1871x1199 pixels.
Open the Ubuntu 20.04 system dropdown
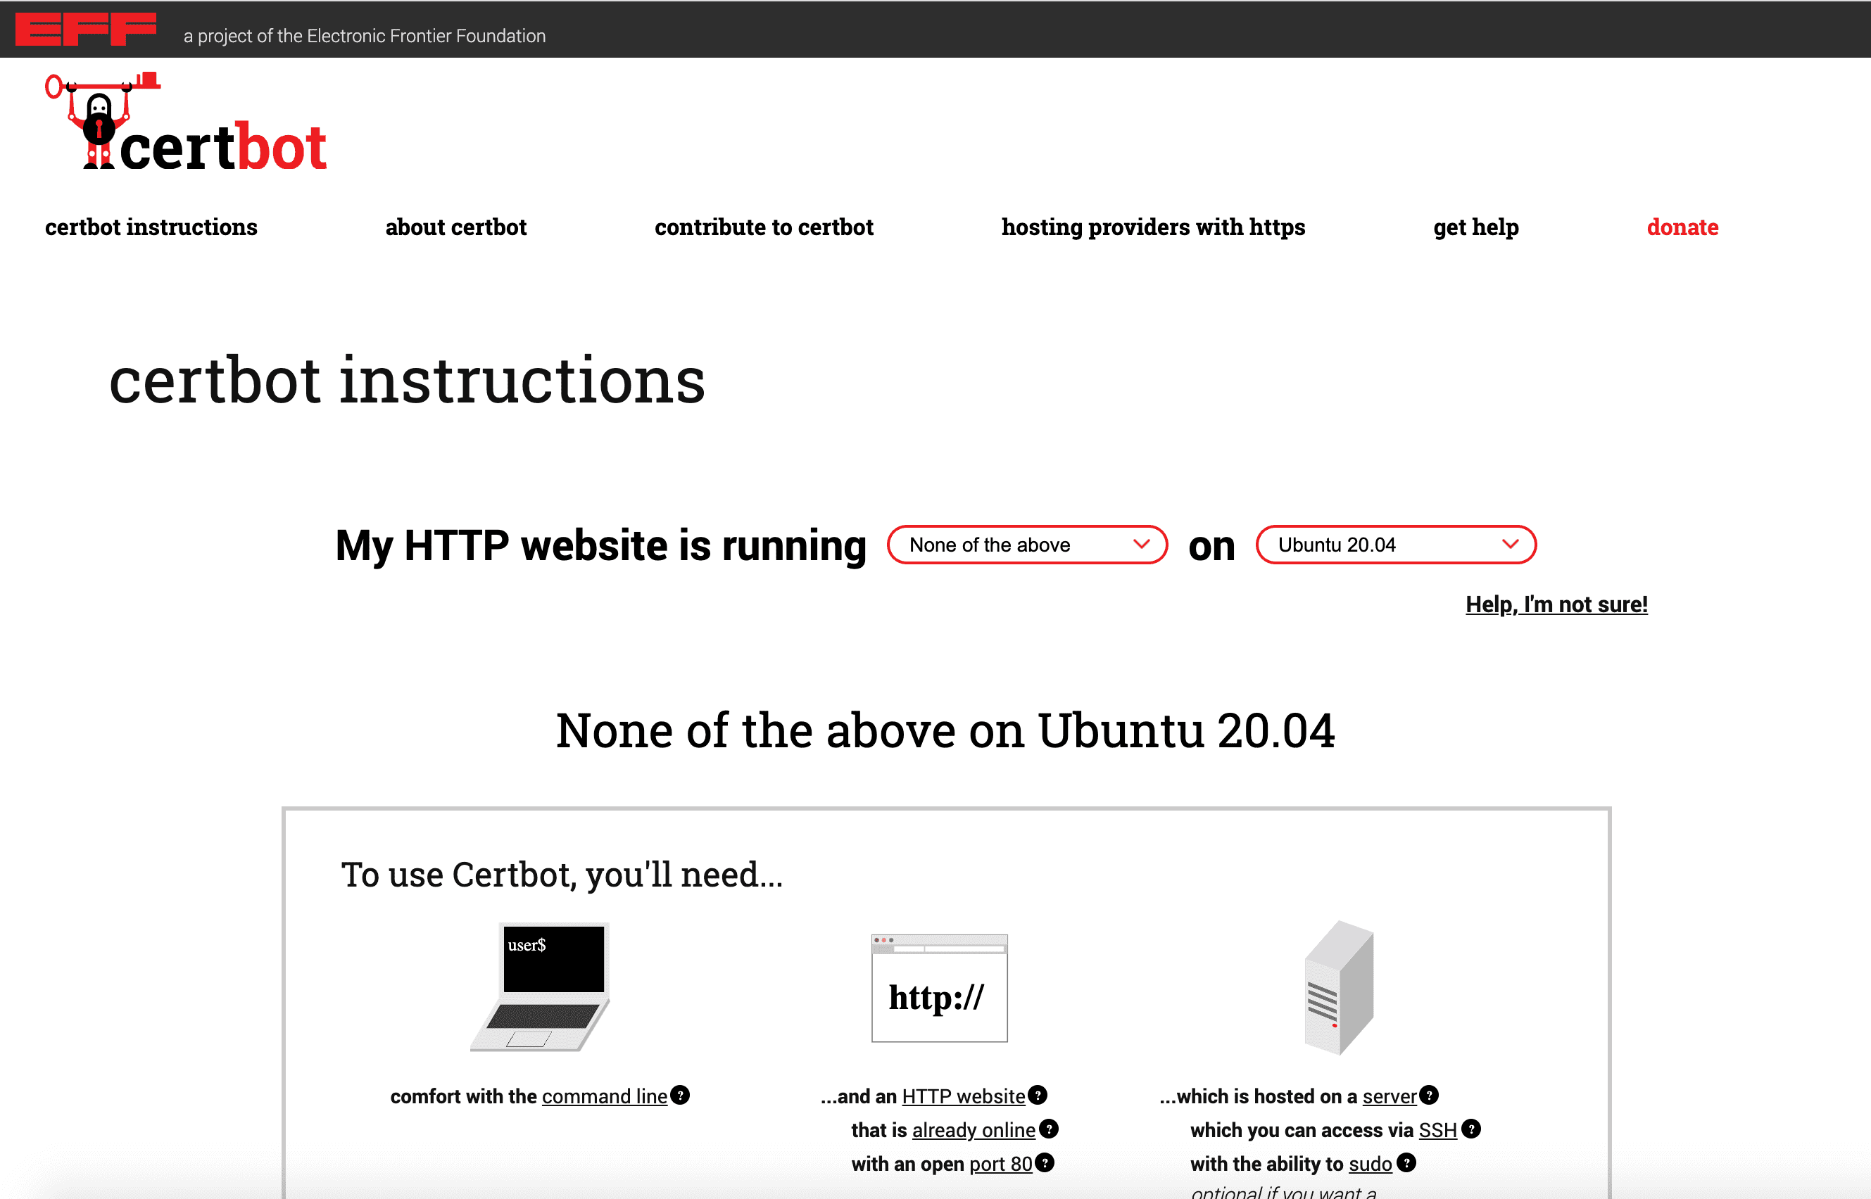pyautogui.click(x=1395, y=545)
